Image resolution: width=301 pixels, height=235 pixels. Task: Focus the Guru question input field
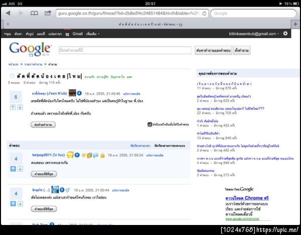(125, 50)
